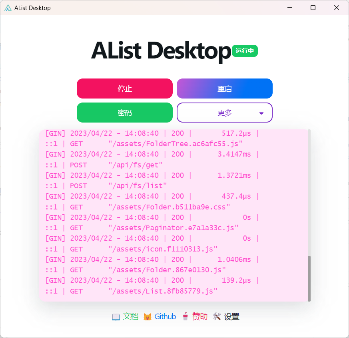The image size is (349, 338).
Task: Click the log line "/api/fs/get"
Action: click(x=136, y=165)
